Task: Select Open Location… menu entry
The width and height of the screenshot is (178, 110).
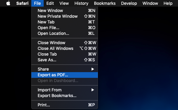Action: click(x=64, y=33)
